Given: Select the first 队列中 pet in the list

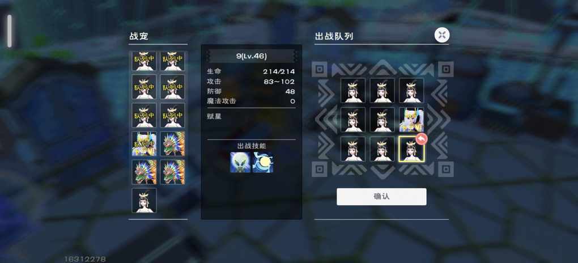Looking at the screenshot, I should pyautogui.click(x=144, y=61).
